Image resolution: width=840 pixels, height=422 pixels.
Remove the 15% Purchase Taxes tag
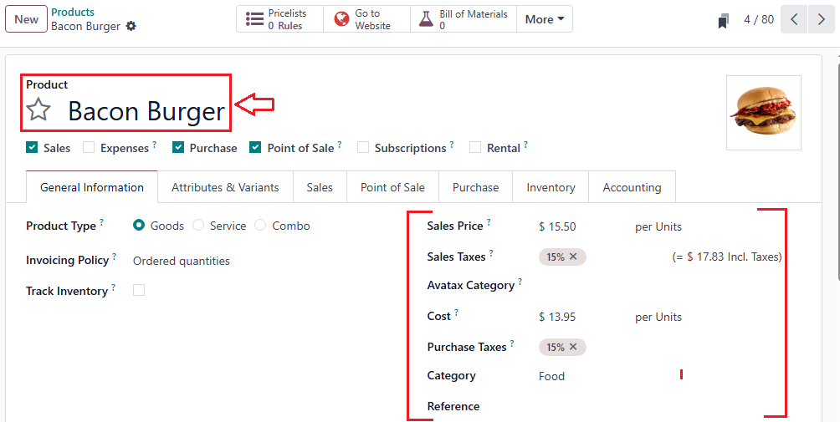click(573, 347)
